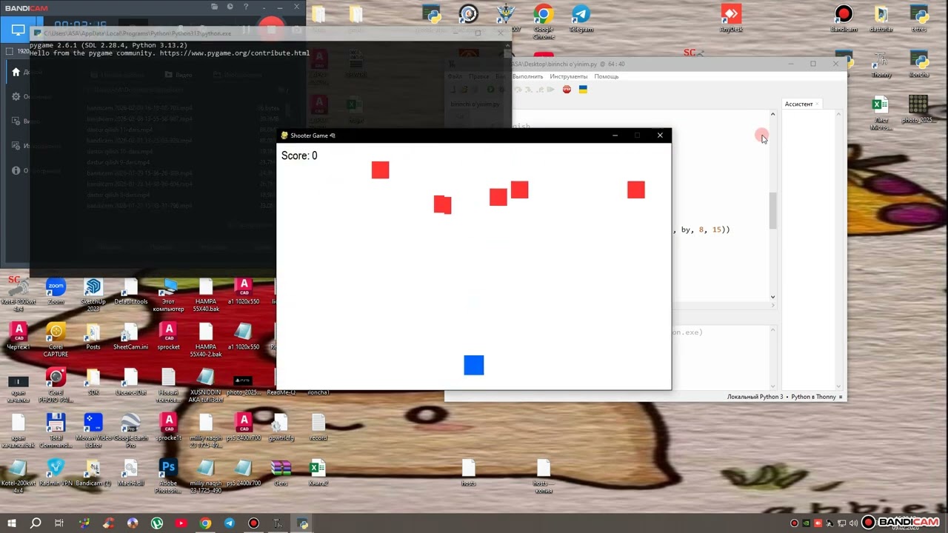
Task: Open the Thonny desktop shortcut
Action: (881, 64)
